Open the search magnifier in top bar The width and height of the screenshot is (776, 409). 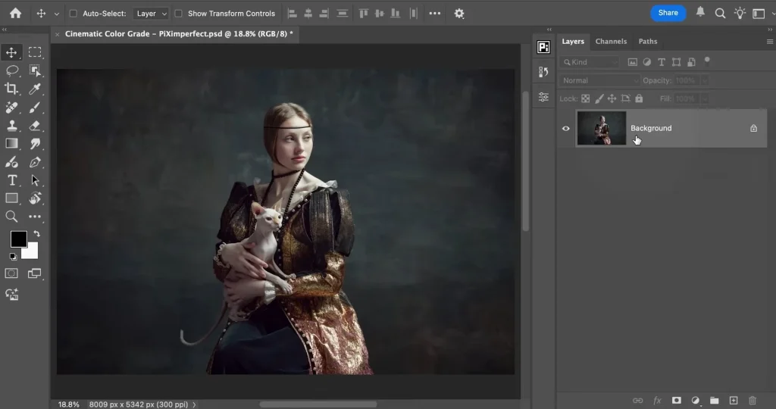(x=720, y=14)
